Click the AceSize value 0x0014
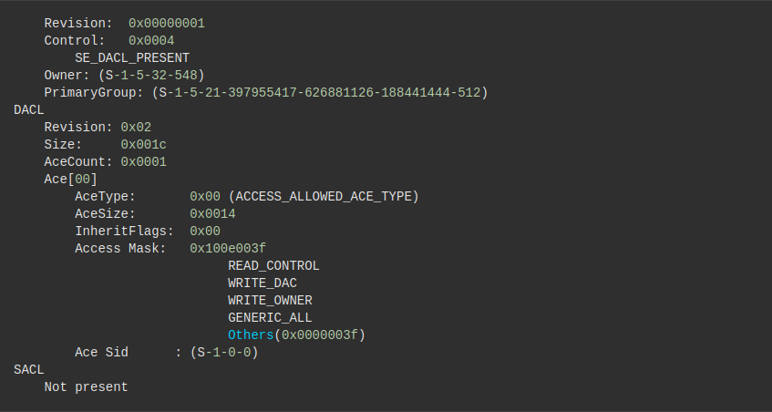Viewport: 772px width, 412px height. (212, 213)
